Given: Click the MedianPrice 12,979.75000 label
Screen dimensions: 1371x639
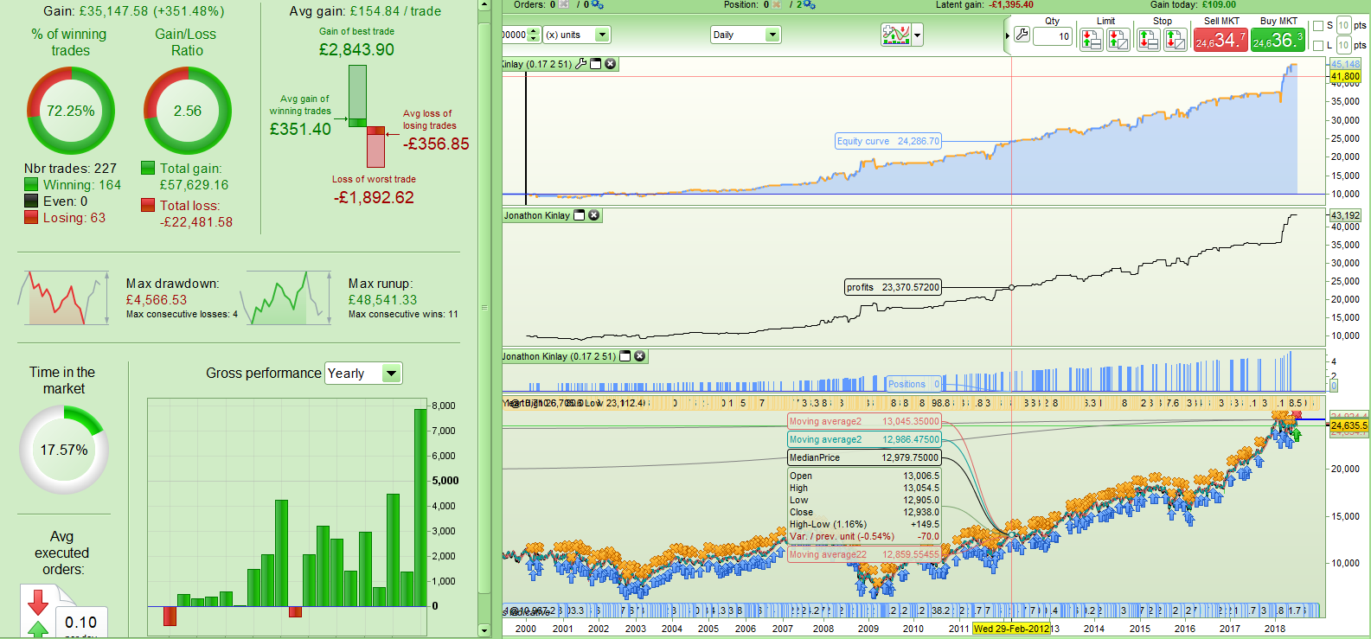Looking at the screenshot, I should (863, 457).
